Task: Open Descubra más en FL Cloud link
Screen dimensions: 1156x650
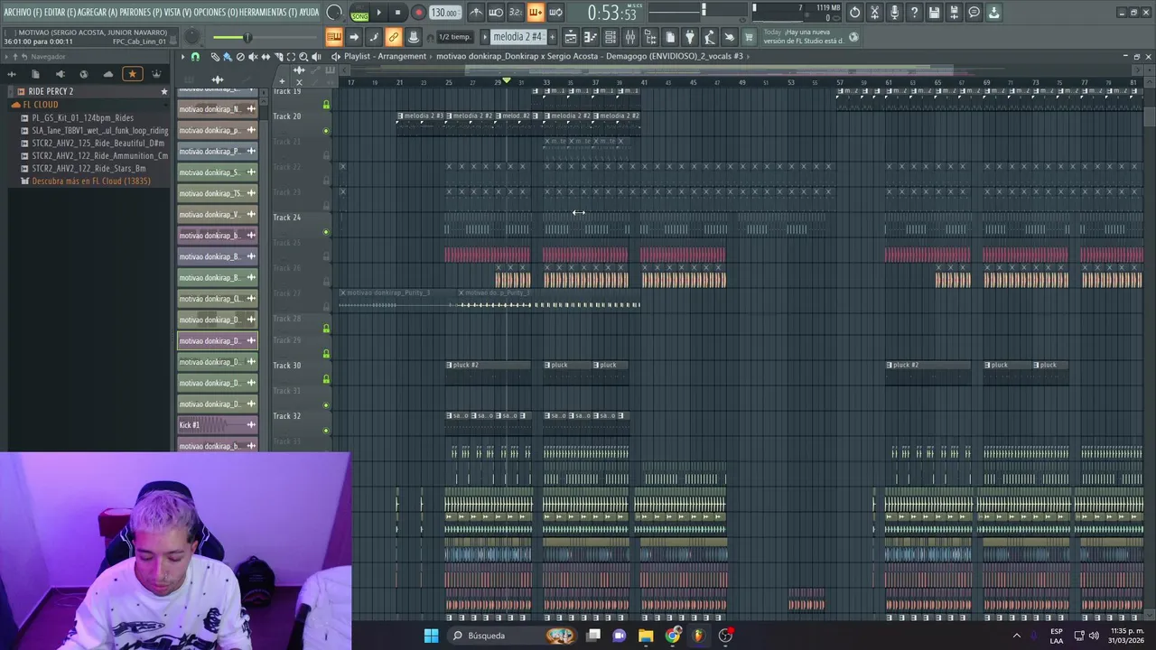Action: pyautogui.click(x=91, y=181)
